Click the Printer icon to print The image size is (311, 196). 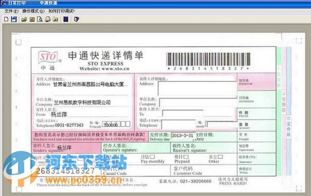click(48, 19)
